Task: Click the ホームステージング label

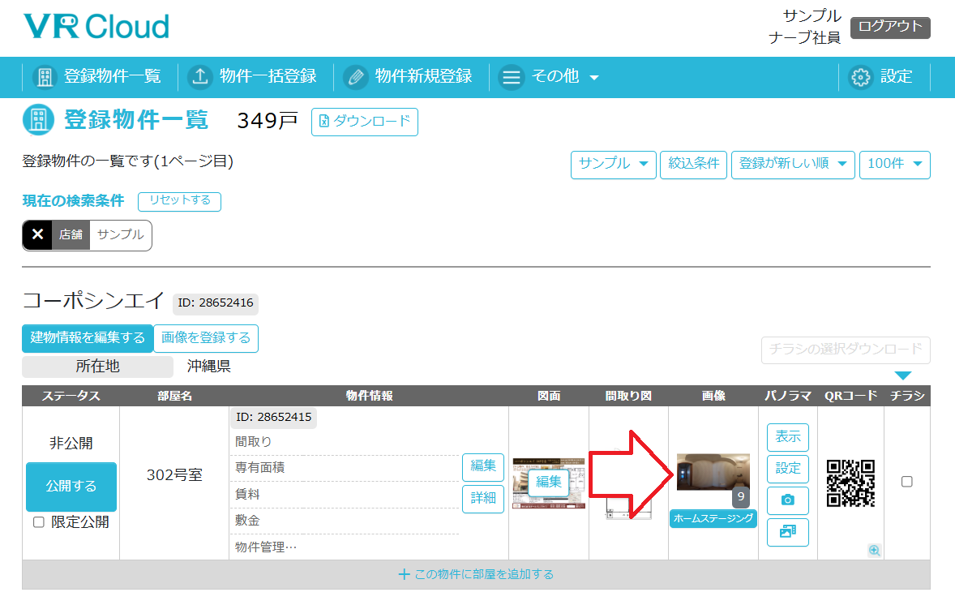Action: click(713, 519)
